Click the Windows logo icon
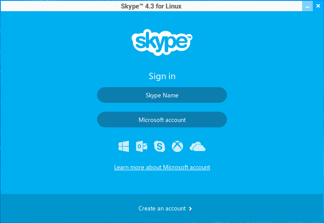 124,146
